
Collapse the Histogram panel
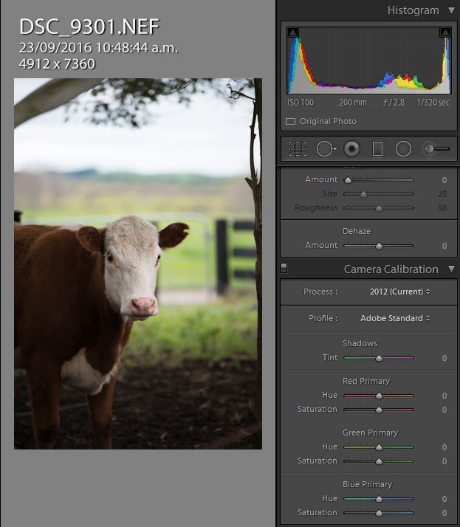452,10
